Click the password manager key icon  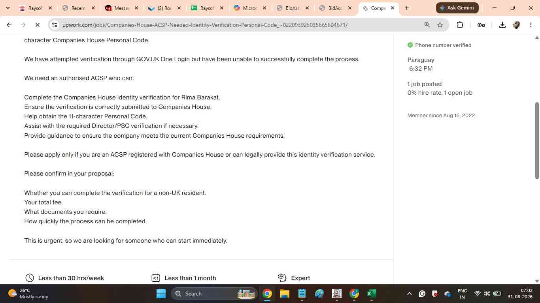pos(481,25)
